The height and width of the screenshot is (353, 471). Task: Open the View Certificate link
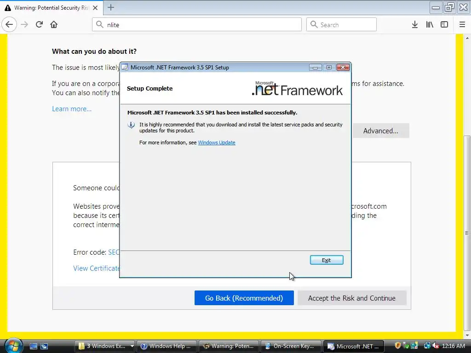[x=96, y=268]
